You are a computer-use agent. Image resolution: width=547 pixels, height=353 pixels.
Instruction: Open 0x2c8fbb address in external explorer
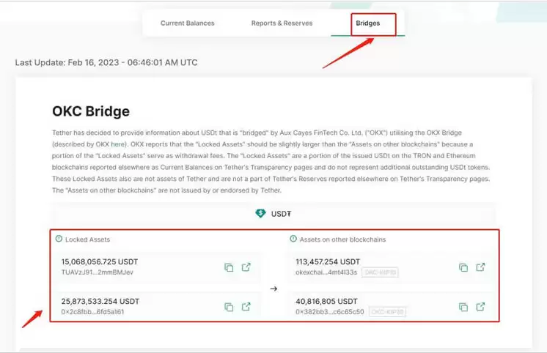(x=246, y=306)
